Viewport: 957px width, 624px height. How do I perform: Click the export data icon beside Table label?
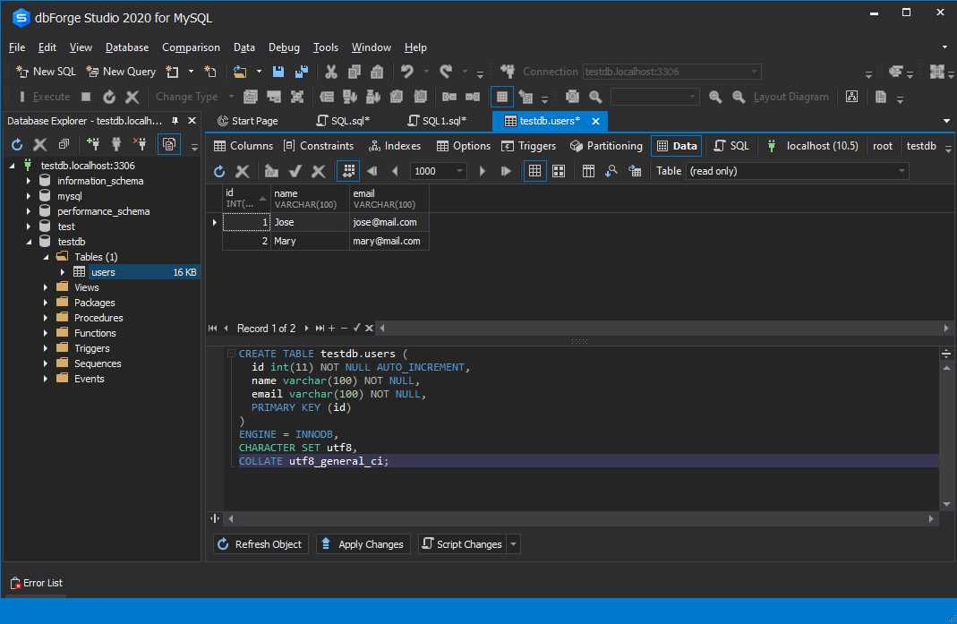635,172
